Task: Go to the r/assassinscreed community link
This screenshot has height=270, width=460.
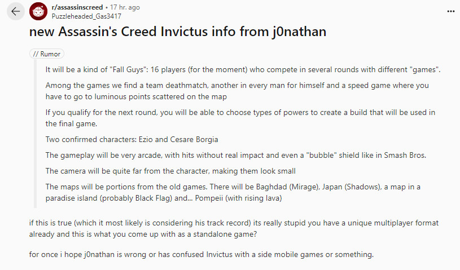Action: tap(78, 7)
